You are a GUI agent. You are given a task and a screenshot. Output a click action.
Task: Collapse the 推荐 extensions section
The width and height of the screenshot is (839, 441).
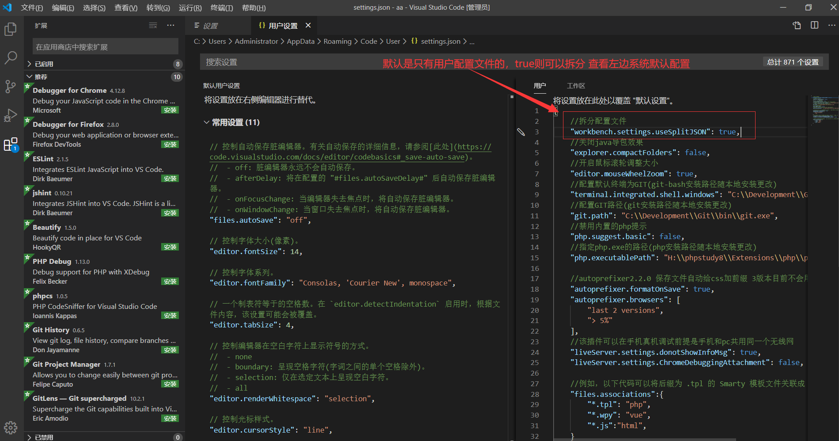104,77
